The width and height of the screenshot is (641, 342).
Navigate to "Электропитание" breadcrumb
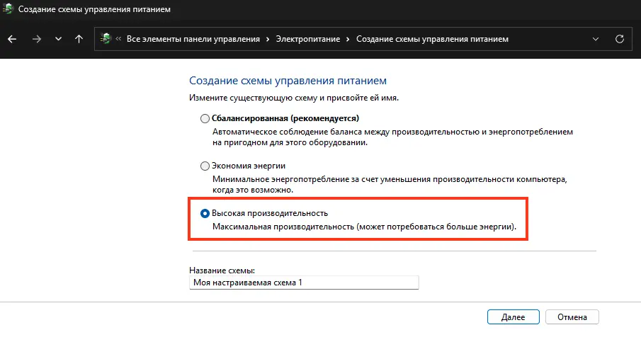(x=308, y=39)
